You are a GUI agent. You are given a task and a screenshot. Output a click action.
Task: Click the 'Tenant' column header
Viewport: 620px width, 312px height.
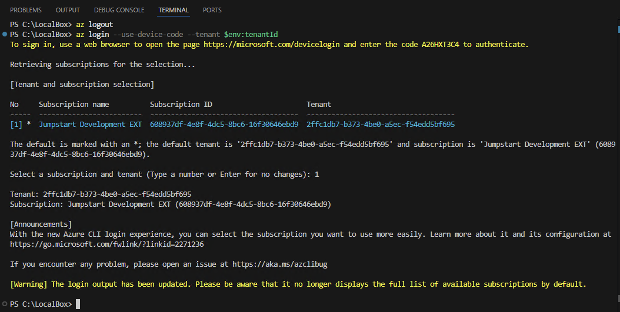319,104
